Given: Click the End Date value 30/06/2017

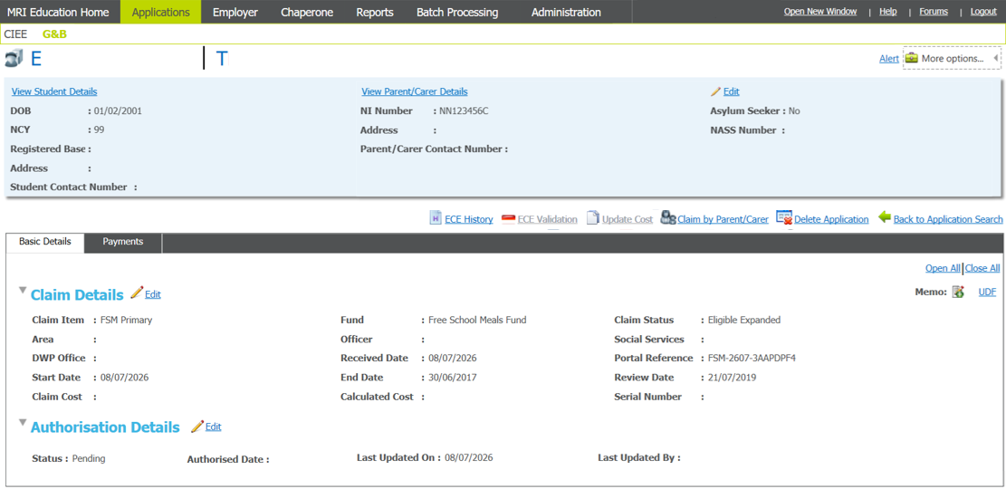Looking at the screenshot, I should 452,378.
